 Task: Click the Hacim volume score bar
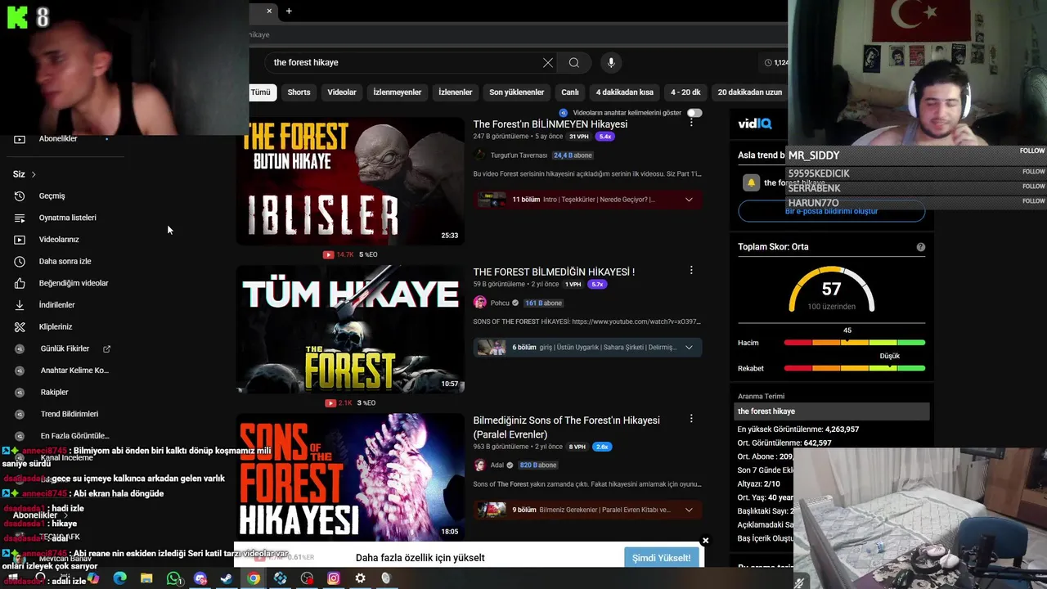click(855, 343)
